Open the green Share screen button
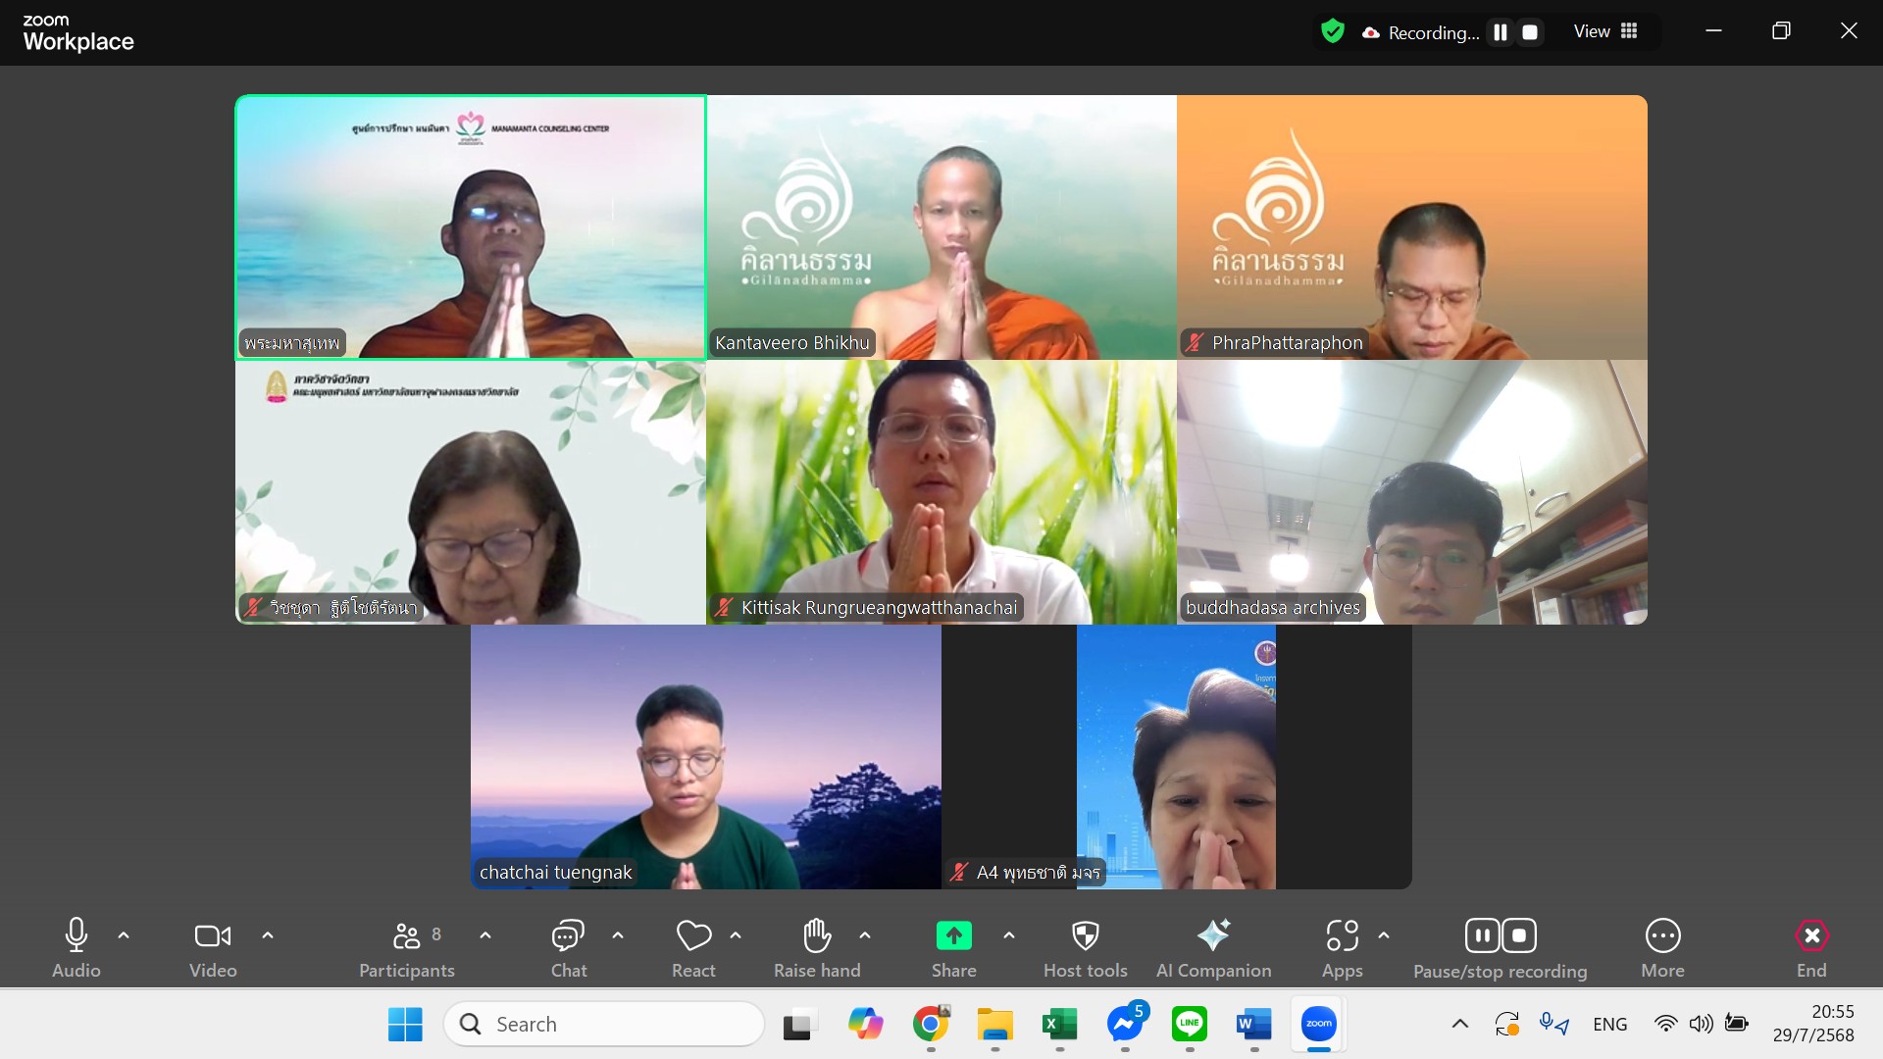 coord(953,936)
